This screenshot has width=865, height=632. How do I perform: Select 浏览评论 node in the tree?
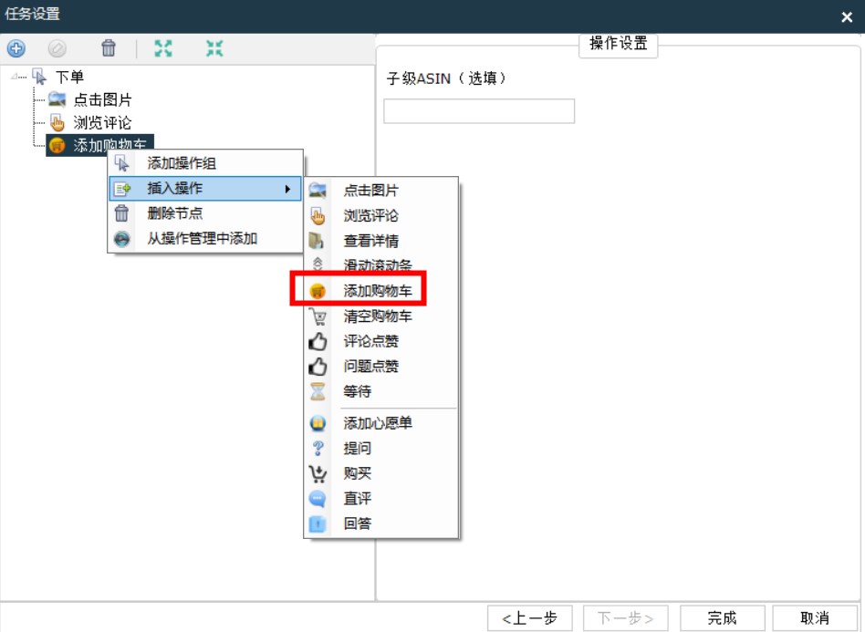point(102,122)
